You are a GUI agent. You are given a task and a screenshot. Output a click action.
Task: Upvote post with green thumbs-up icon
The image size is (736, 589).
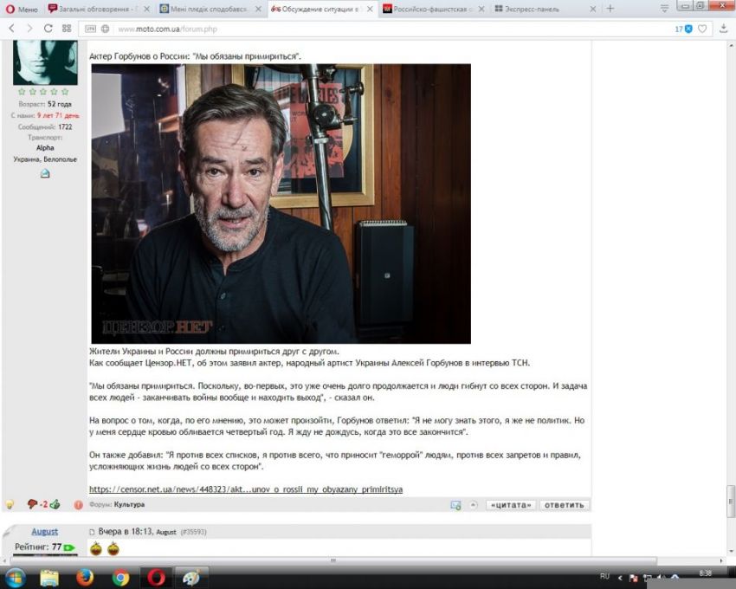pyautogui.click(x=55, y=504)
